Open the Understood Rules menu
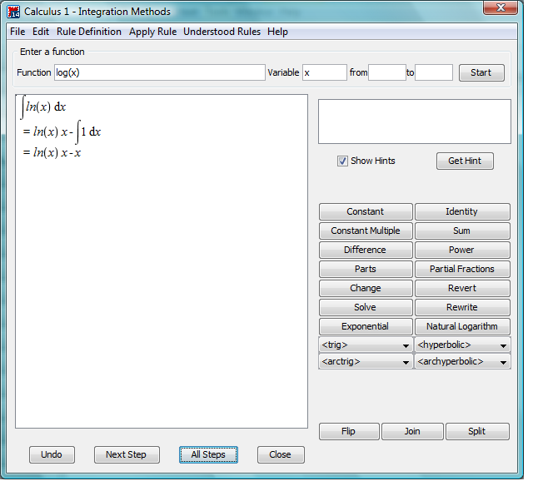The height and width of the screenshot is (491, 533). tap(222, 32)
